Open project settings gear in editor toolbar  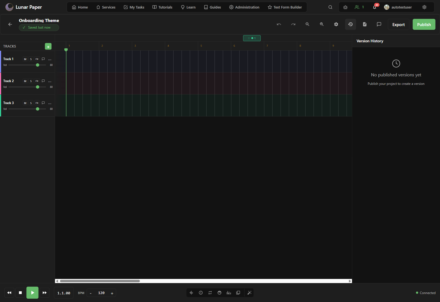[336, 24]
